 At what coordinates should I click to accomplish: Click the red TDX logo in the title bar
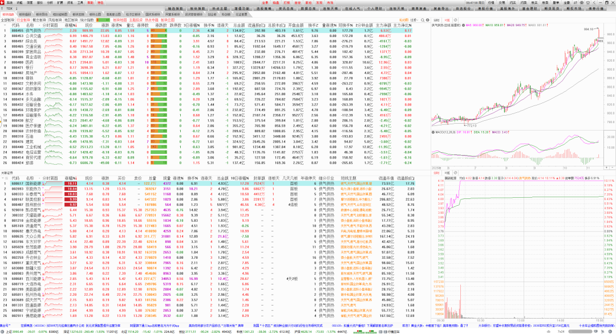pos(3,2)
